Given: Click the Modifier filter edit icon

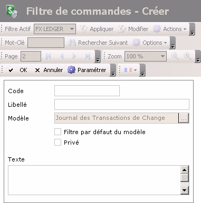Looking at the screenshot, I should pos(122,29).
